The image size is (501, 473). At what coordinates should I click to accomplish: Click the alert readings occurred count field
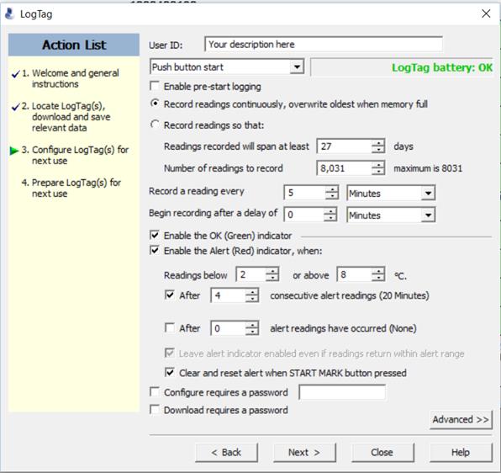228,328
